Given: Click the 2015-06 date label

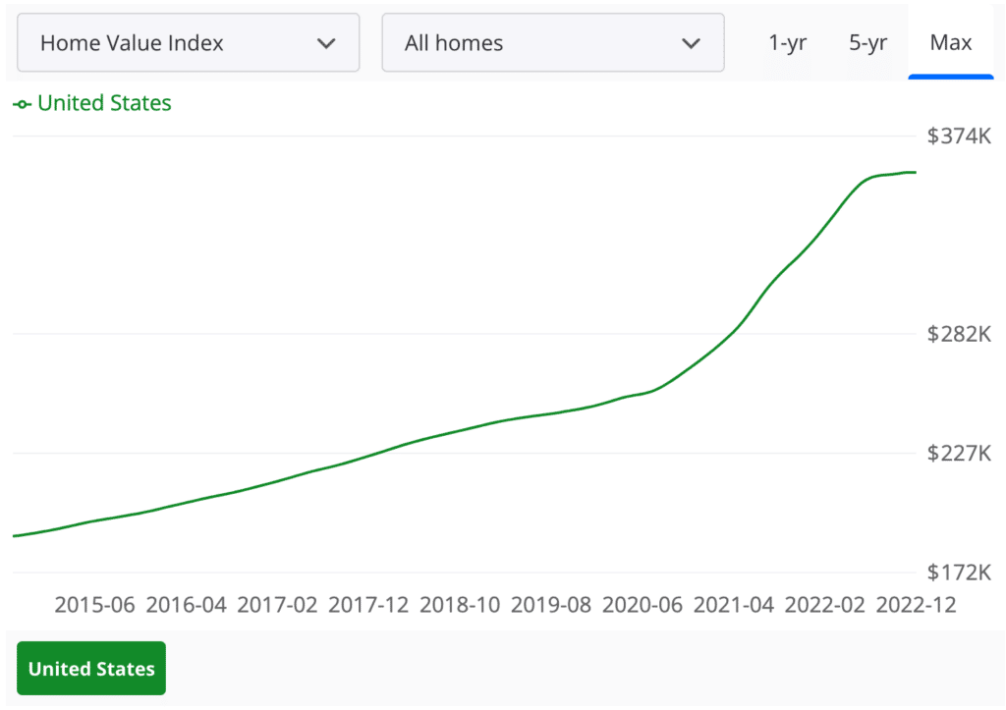Looking at the screenshot, I should click(94, 605).
